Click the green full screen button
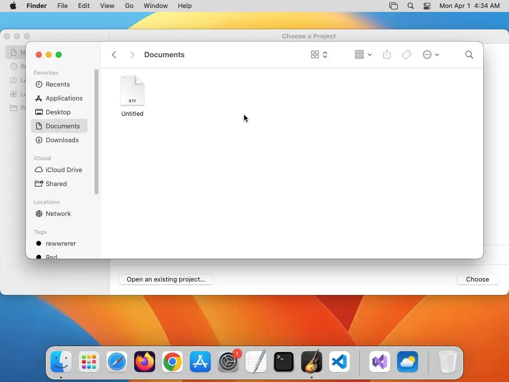The width and height of the screenshot is (509, 382). (x=59, y=55)
